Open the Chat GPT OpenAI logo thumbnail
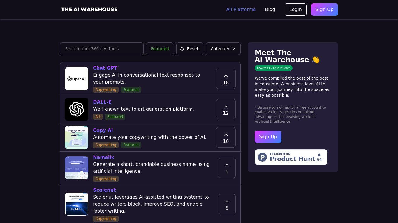 [77, 79]
